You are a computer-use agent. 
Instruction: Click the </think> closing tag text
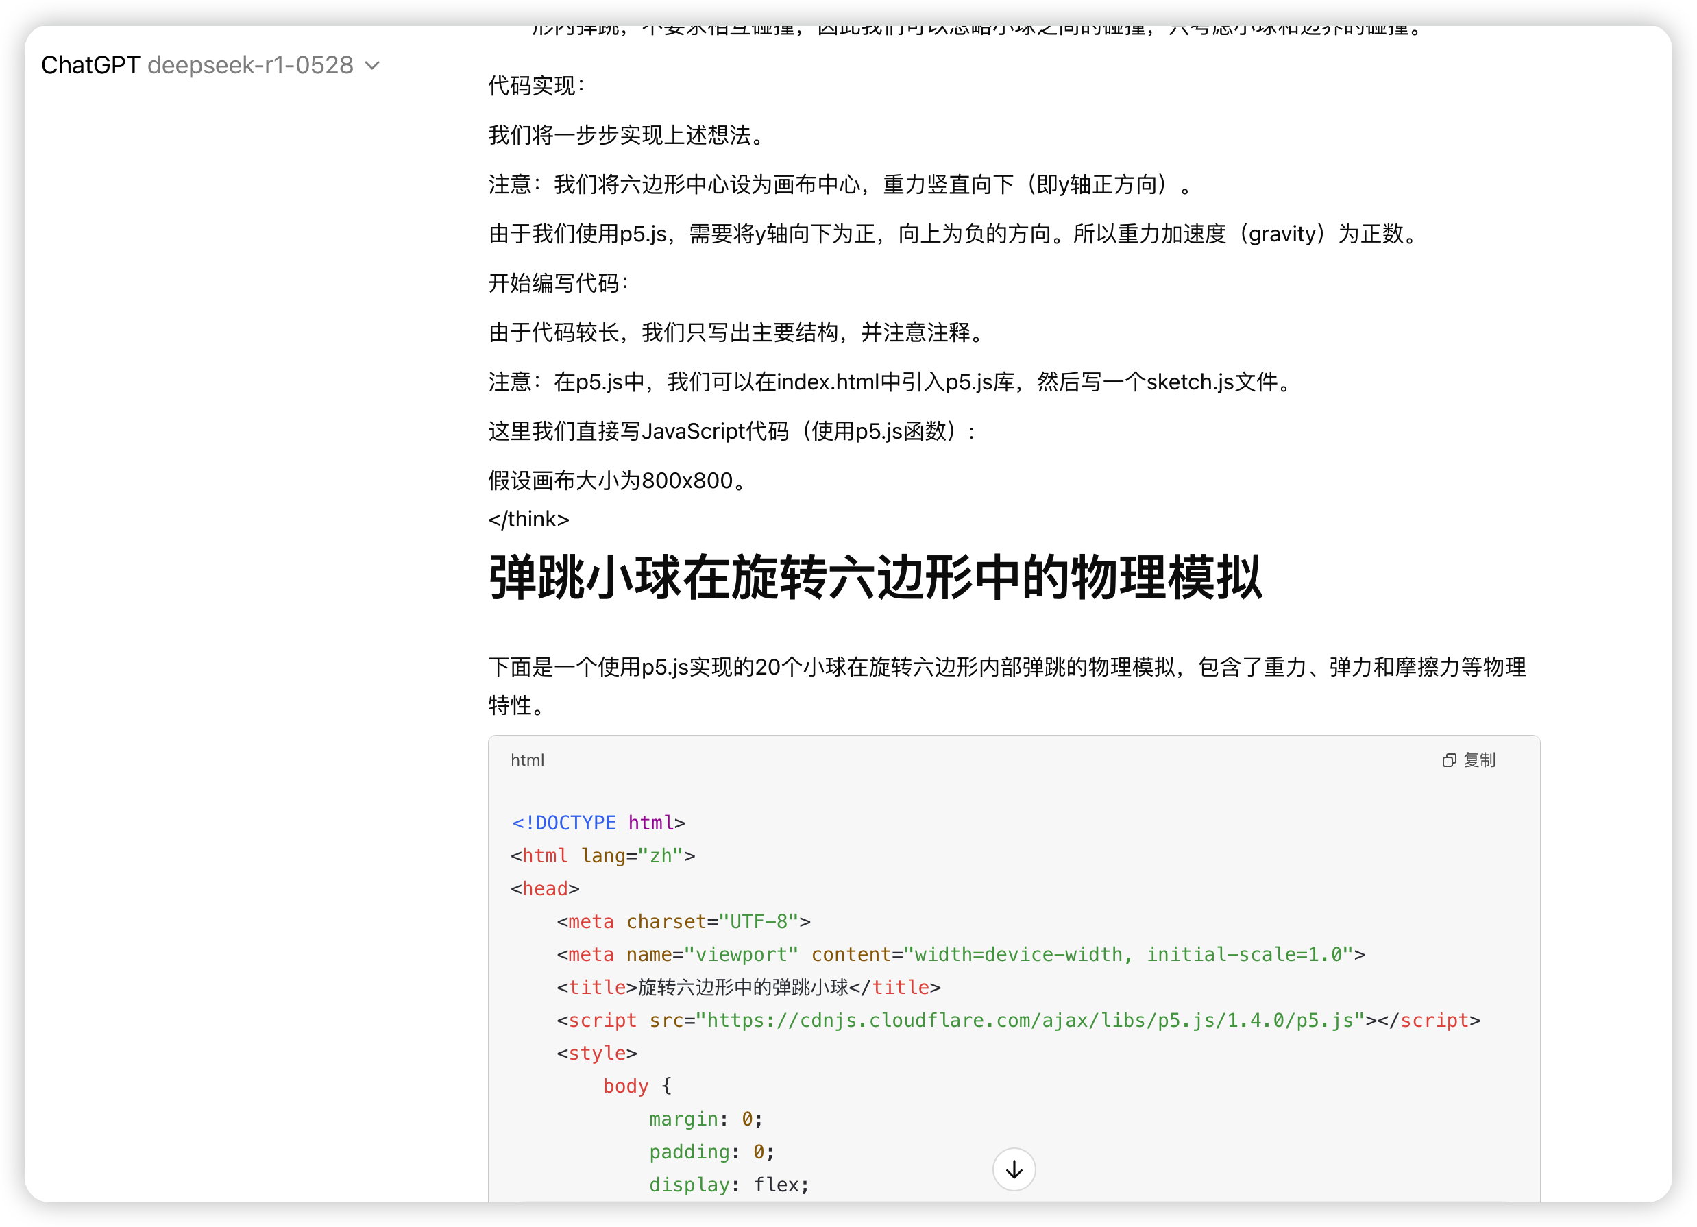528,519
